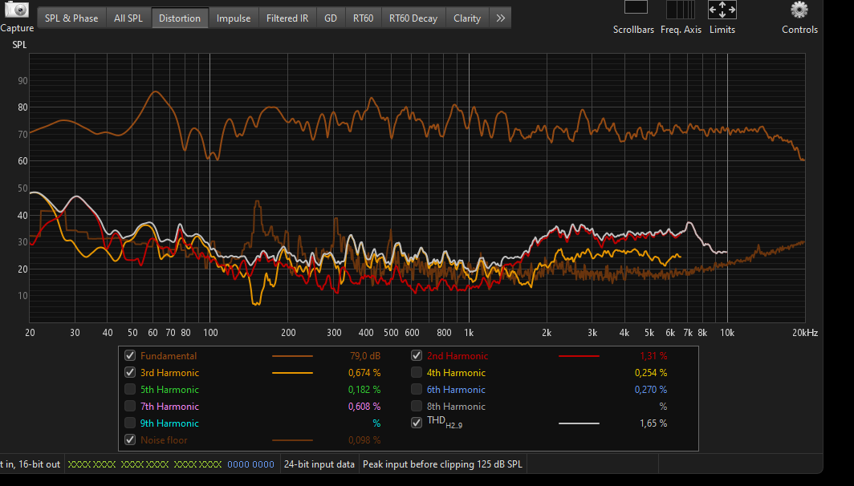The height and width of the screenshot is (486, 854).
Task: Click the Freq. Axis icon
Action: 681,10
